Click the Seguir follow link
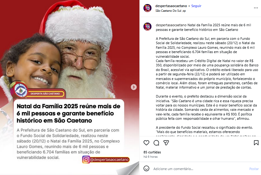 [196, 6]
